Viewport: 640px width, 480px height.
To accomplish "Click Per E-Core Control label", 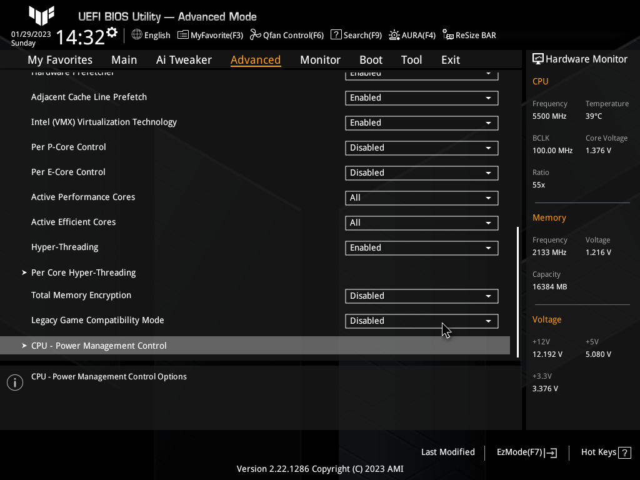I will pyautogui.click(x=68, y=172).
